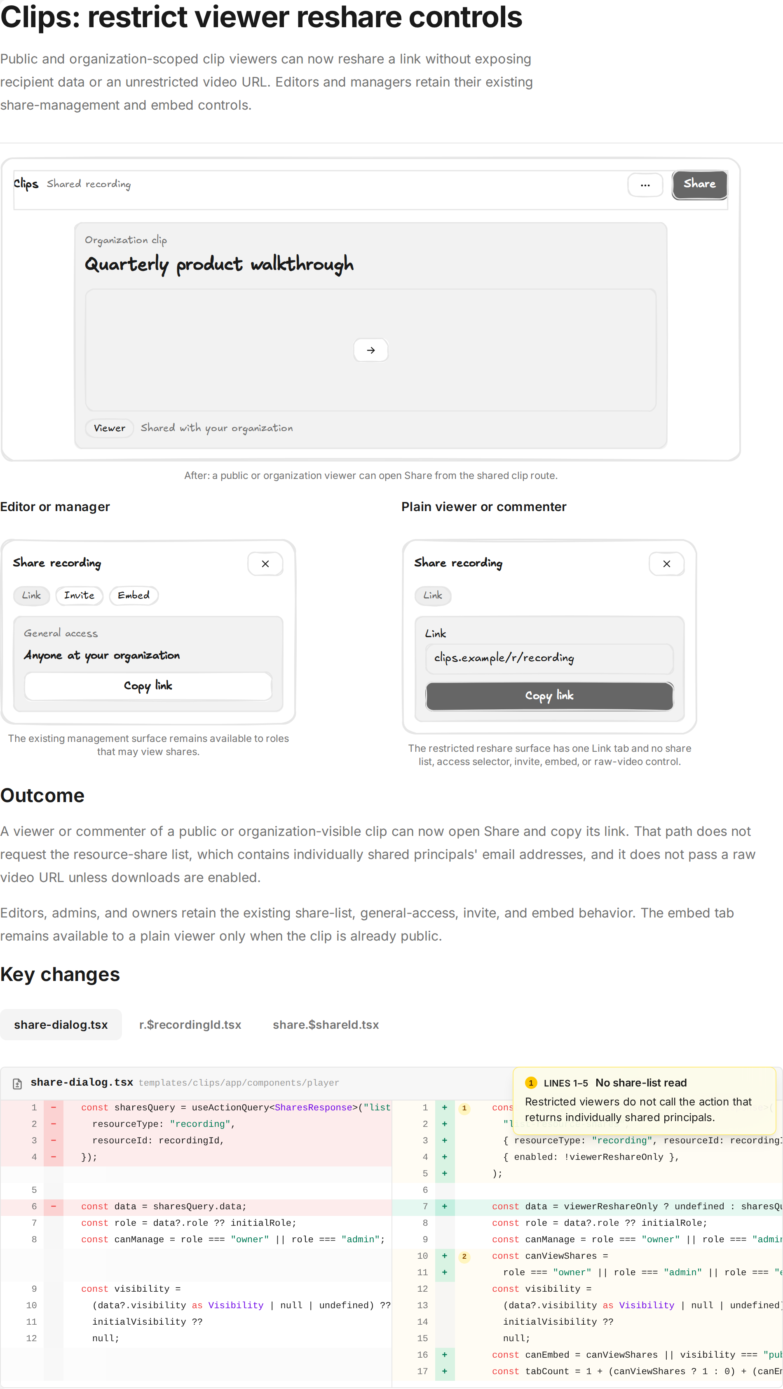Select the Link tab in the editor dialog
The width and height of the screenshot is (783, 1389).
click(x=31, y=595)
